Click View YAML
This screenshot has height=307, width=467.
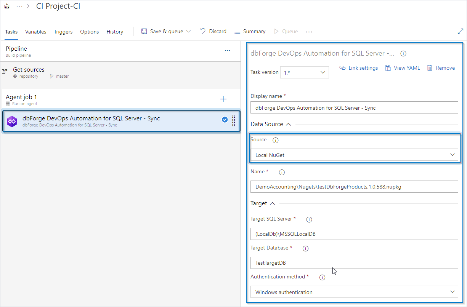[x=402, y=68]
